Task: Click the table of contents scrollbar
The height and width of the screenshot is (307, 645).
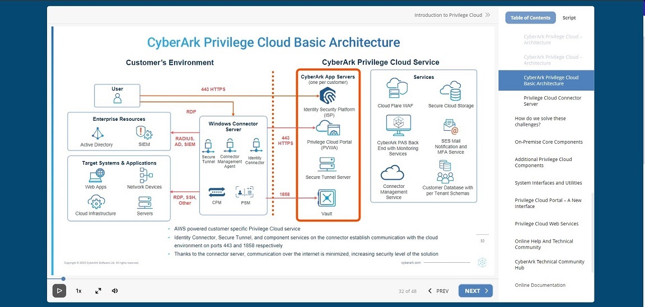Action: 593,233
